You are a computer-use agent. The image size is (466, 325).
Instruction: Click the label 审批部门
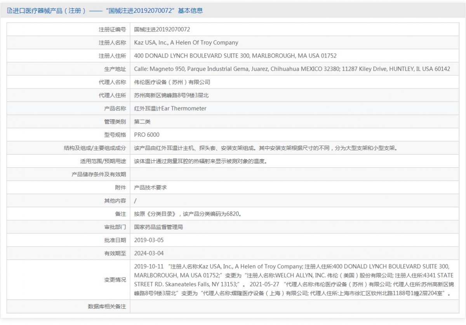115,228
